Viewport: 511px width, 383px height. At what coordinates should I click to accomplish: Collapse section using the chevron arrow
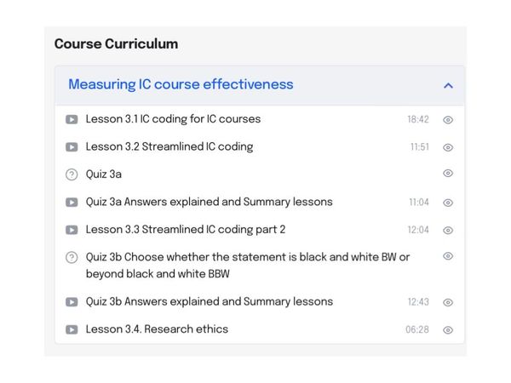pyautogui.click(x=448, y=85)
